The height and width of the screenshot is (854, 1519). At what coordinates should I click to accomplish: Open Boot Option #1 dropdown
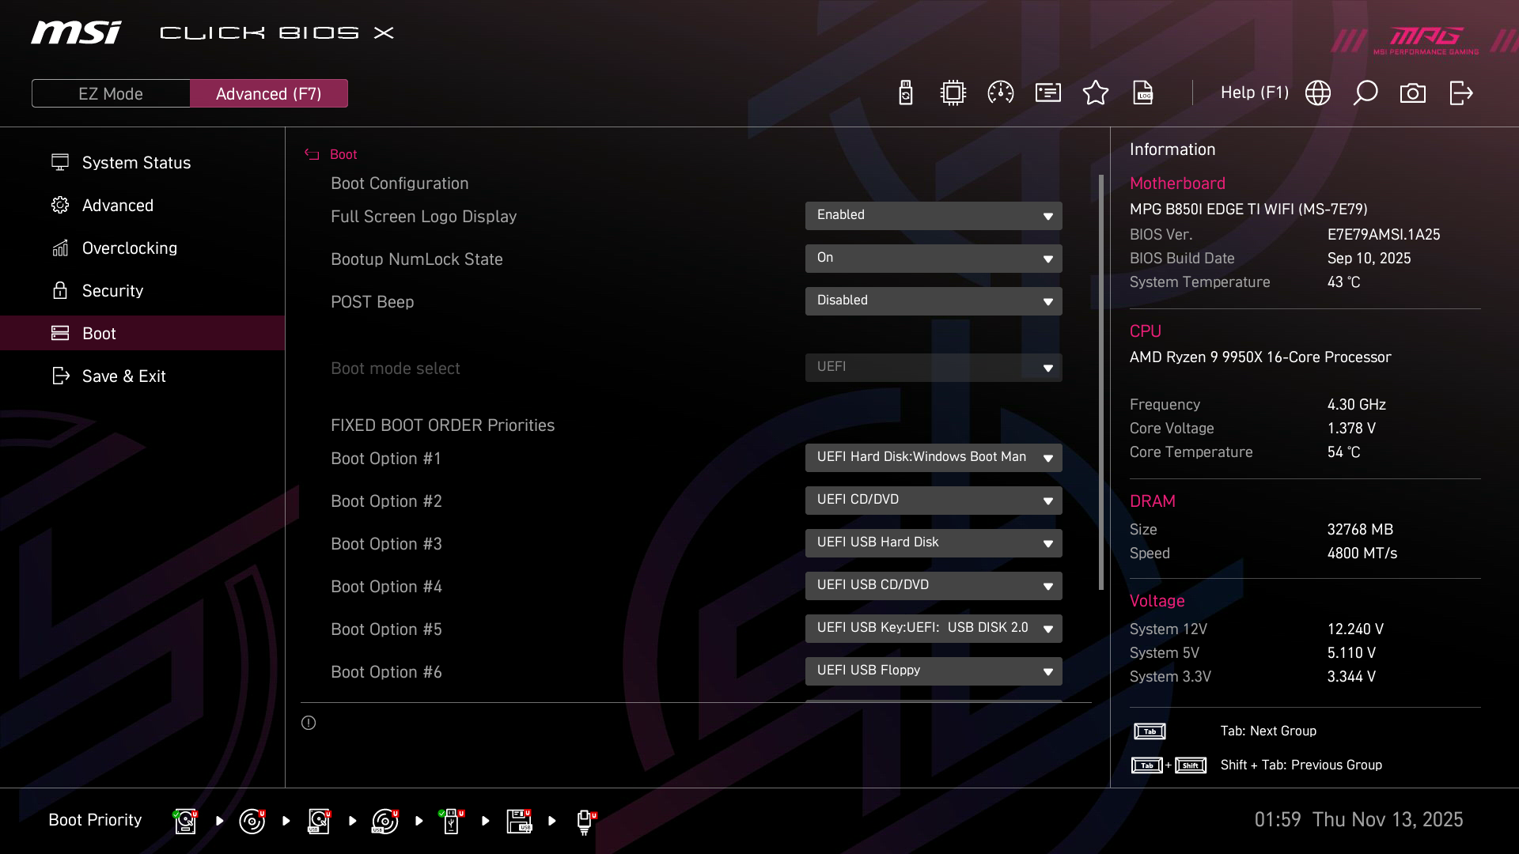coord(934,458)
